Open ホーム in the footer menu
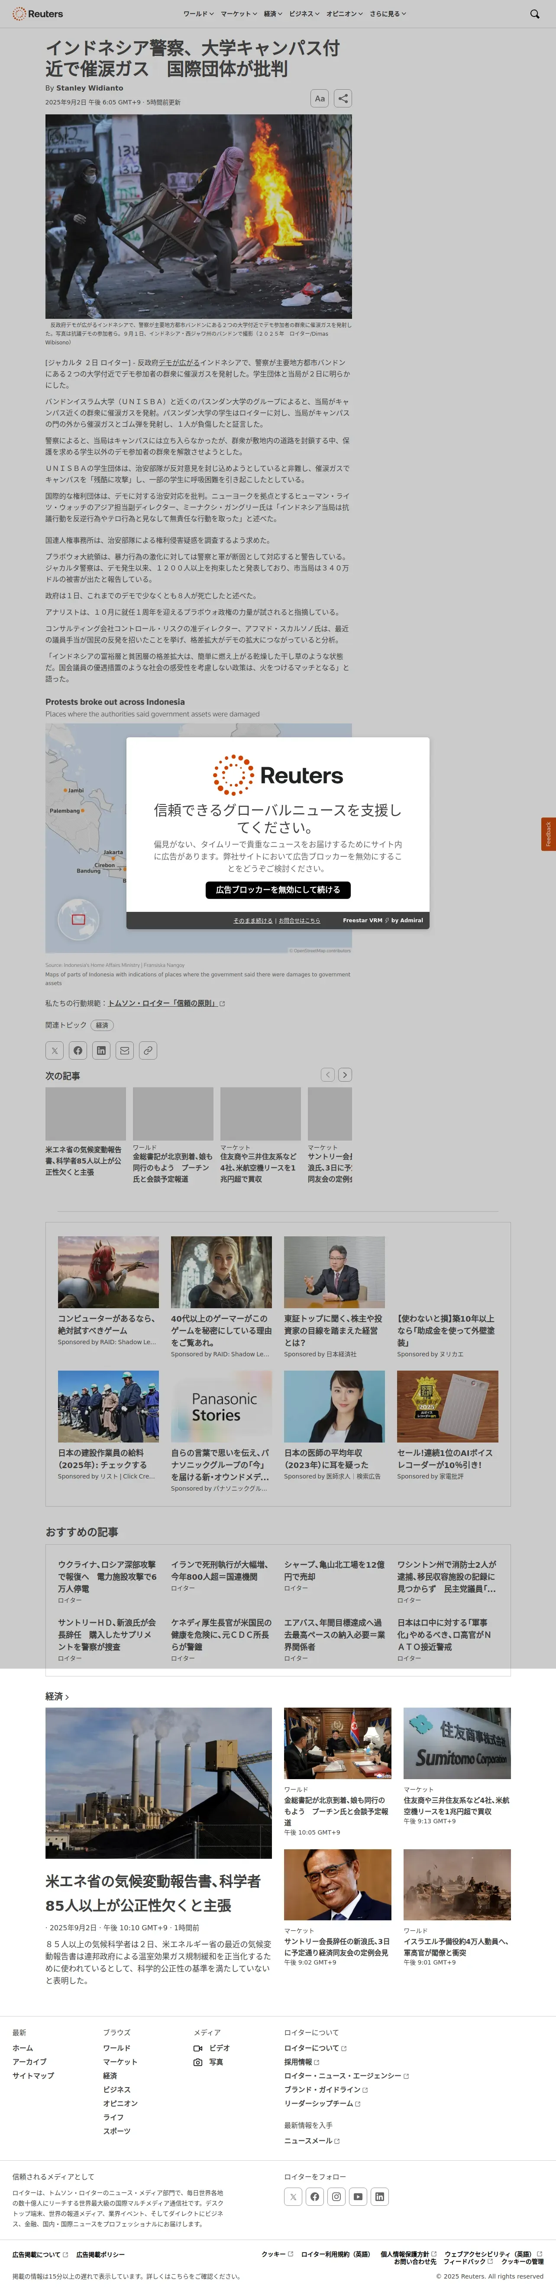556x2292 pixels. click(22, 2048)
